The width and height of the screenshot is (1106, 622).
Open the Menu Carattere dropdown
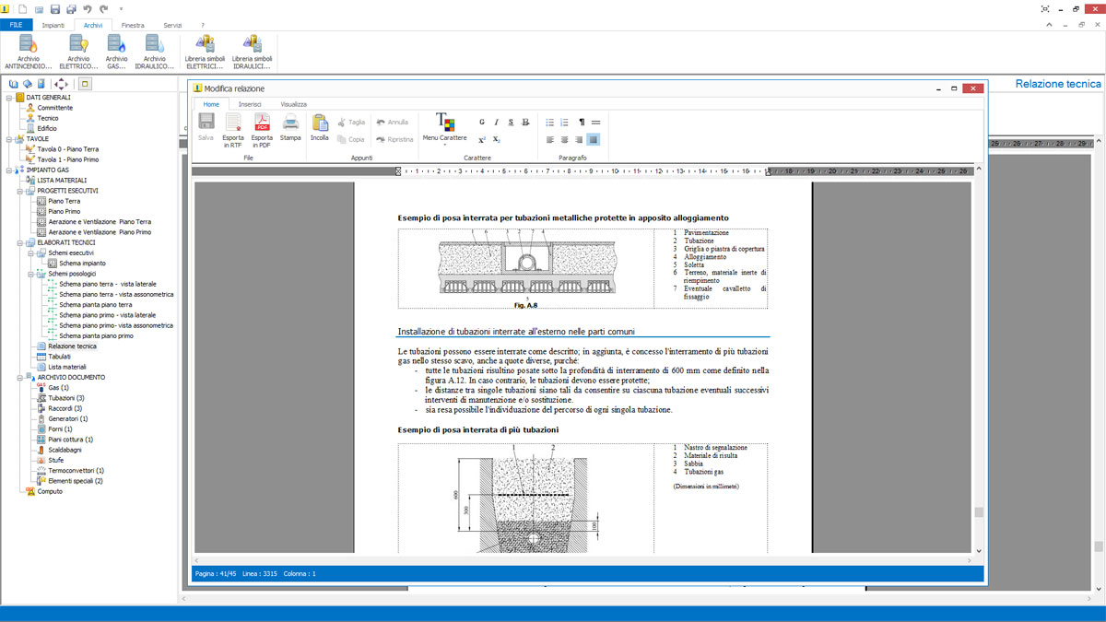[x=445, y=127]
